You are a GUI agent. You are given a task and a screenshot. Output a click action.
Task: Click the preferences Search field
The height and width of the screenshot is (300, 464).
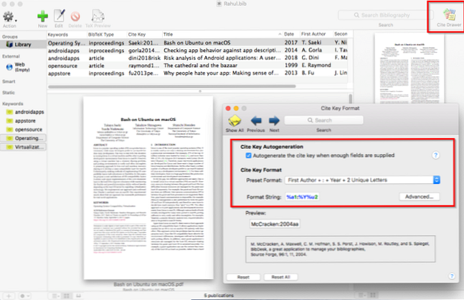[x=323, y=120]
